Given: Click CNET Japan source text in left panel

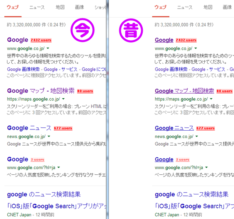Looking at the screenshot, I should (19, 215).
